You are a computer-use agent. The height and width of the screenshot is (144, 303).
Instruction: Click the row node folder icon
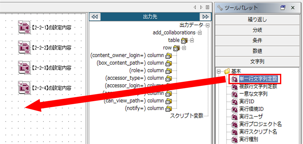click(176, 48)
